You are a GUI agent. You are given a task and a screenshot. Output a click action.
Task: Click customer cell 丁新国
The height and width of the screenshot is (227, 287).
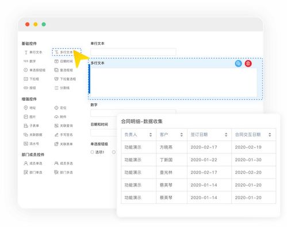coord(166,160)
